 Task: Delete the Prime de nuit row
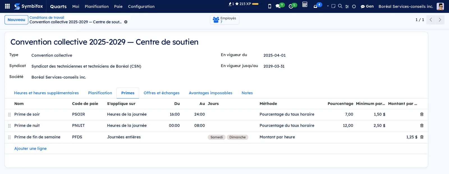click(x=422, y=125)
